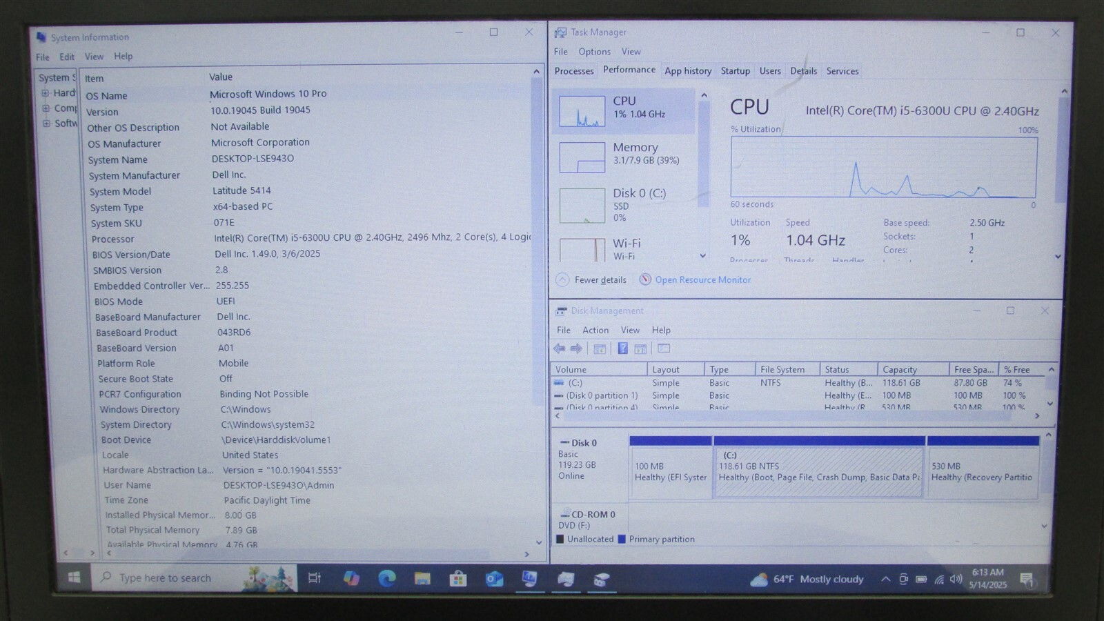Select System Summary tree root
1104x621 pixels.
pos(57,77)
